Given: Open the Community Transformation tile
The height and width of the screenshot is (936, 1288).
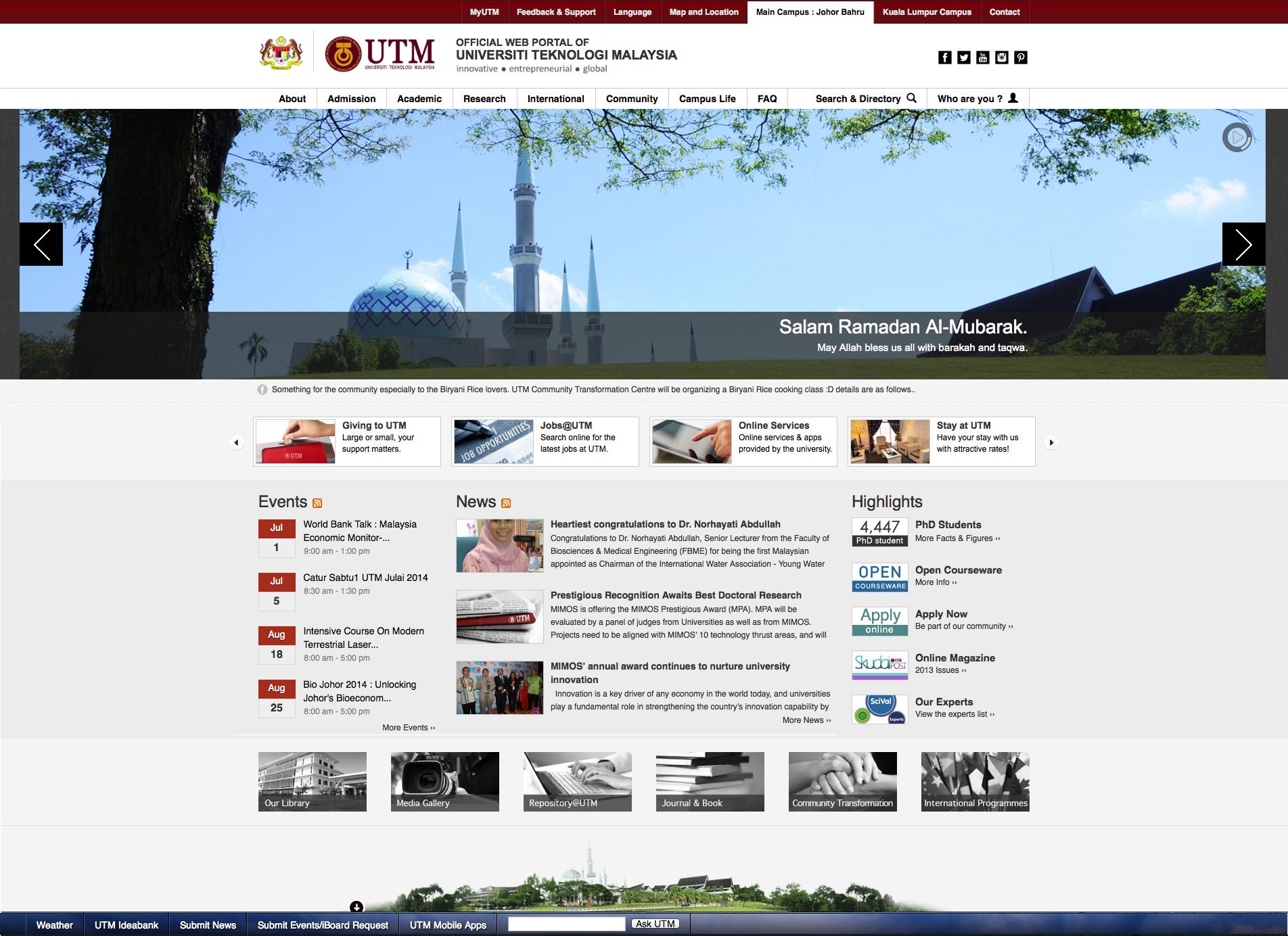Looking at the screenshot, I should point(843,782).
